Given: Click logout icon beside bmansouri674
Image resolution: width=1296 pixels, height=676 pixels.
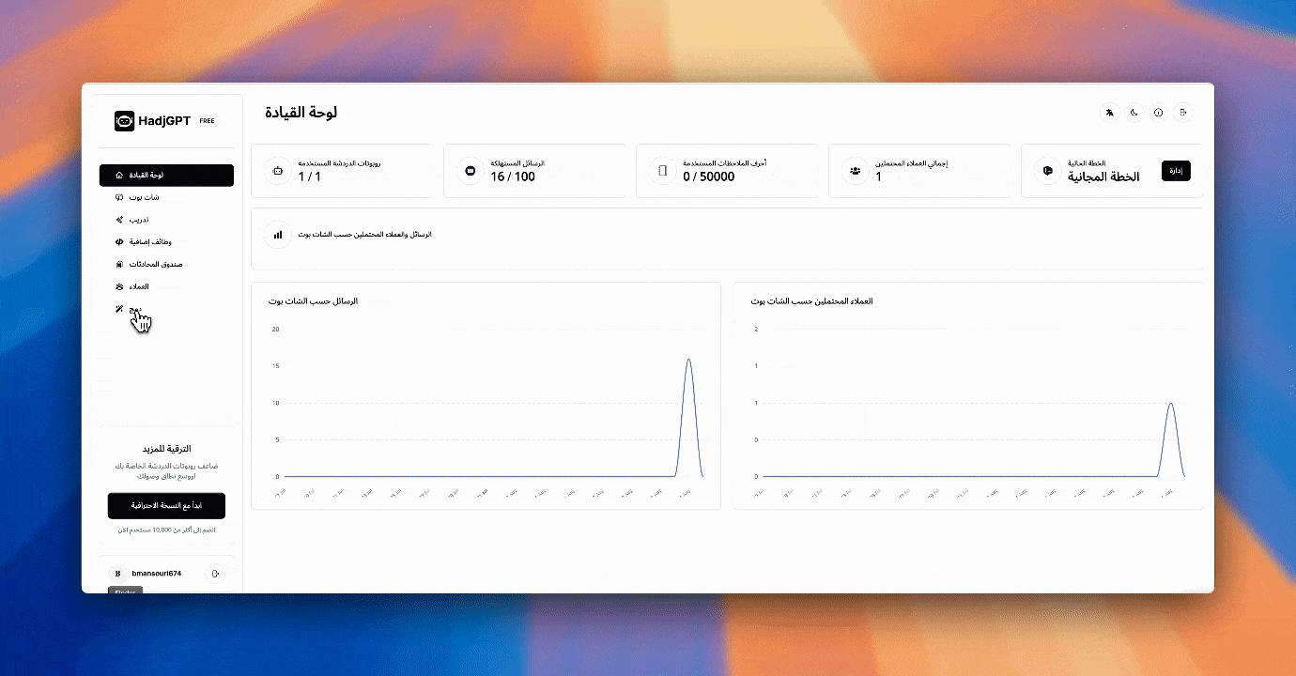Looking at the screenshot, I should [215, 573].
